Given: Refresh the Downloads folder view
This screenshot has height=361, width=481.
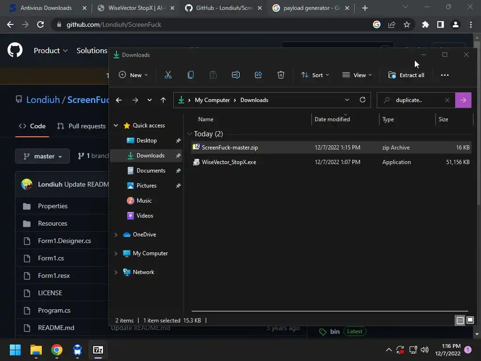Looking at the screenshot, I should pyautogui.click(x=362, y=100).
